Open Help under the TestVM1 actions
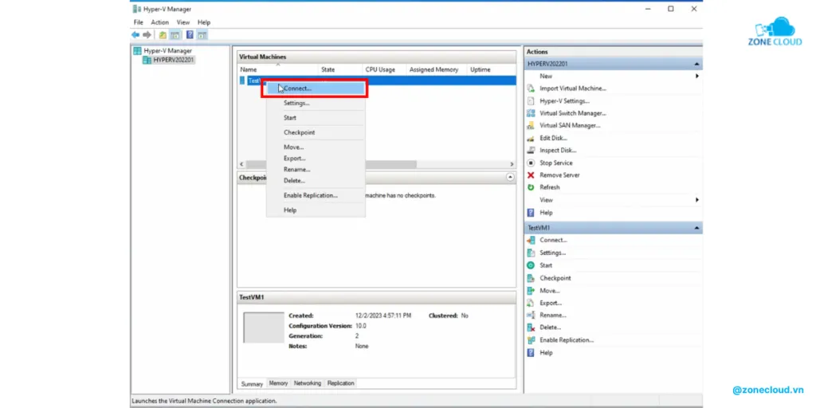The image size is (816, 408). tap(546, 353)
